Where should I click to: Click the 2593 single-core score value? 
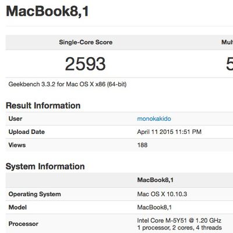pyautogui.click(x=85, y=64)
